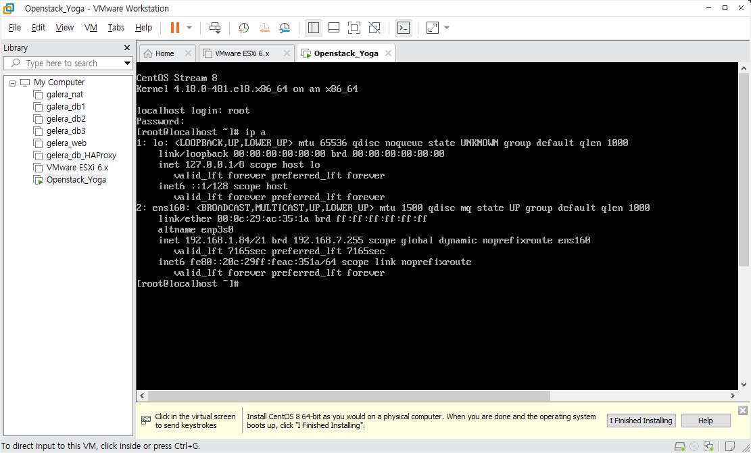This screenshot has height=453, width=751.
Task: Click the CD/DVD drive status icon
Action: [x=694, y=446]
